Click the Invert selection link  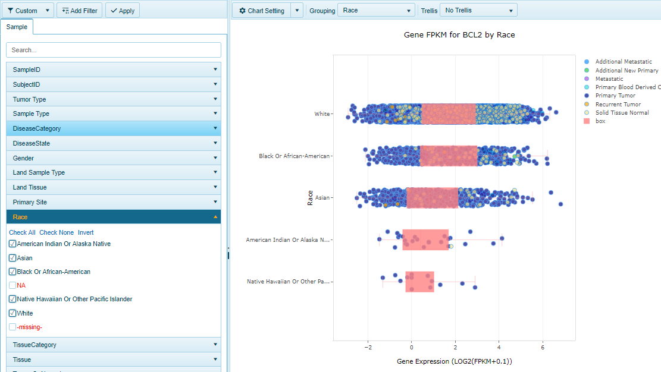coord(86,232)
